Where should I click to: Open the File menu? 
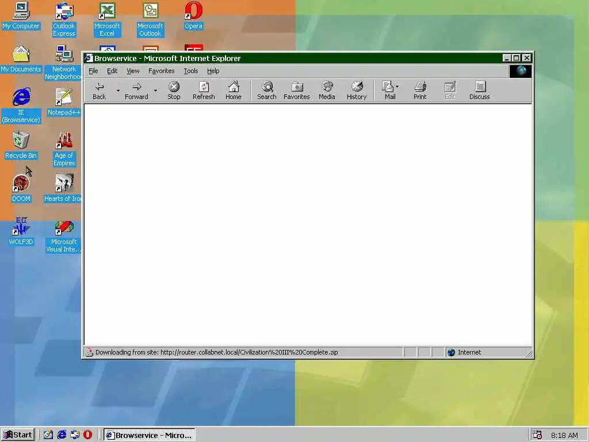pos(93,71)
